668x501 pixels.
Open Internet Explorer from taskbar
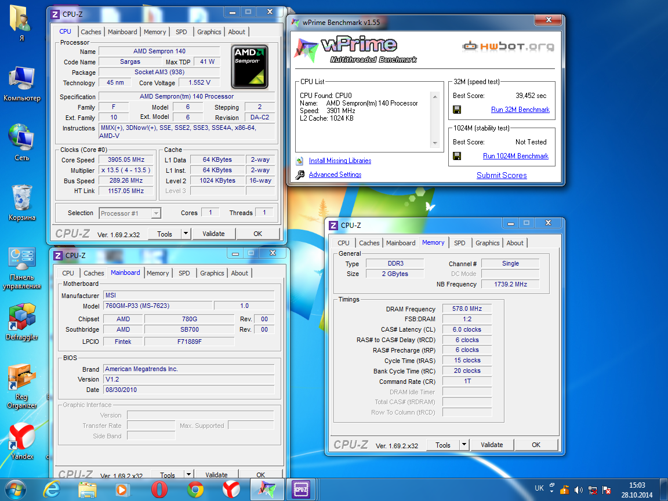pyautogui.click(x=52, y=489)
